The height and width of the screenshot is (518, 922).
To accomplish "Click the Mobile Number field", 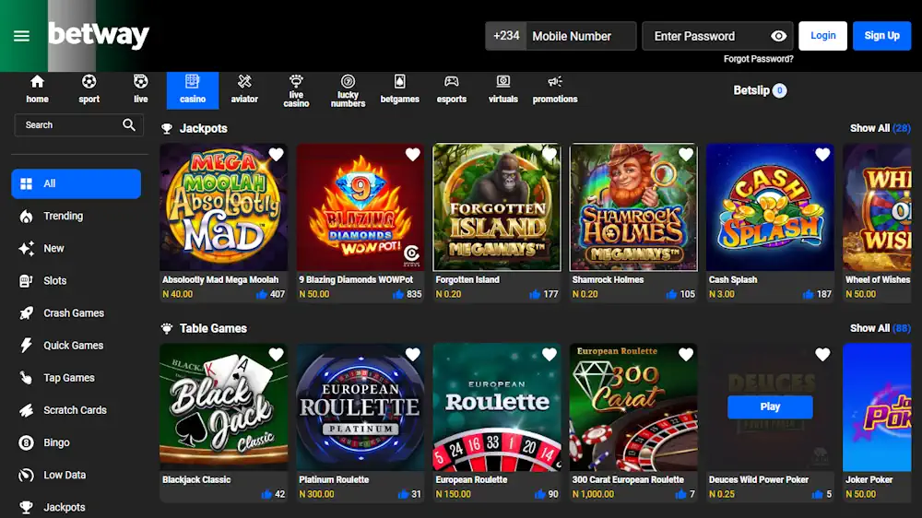I will [580, 36].
